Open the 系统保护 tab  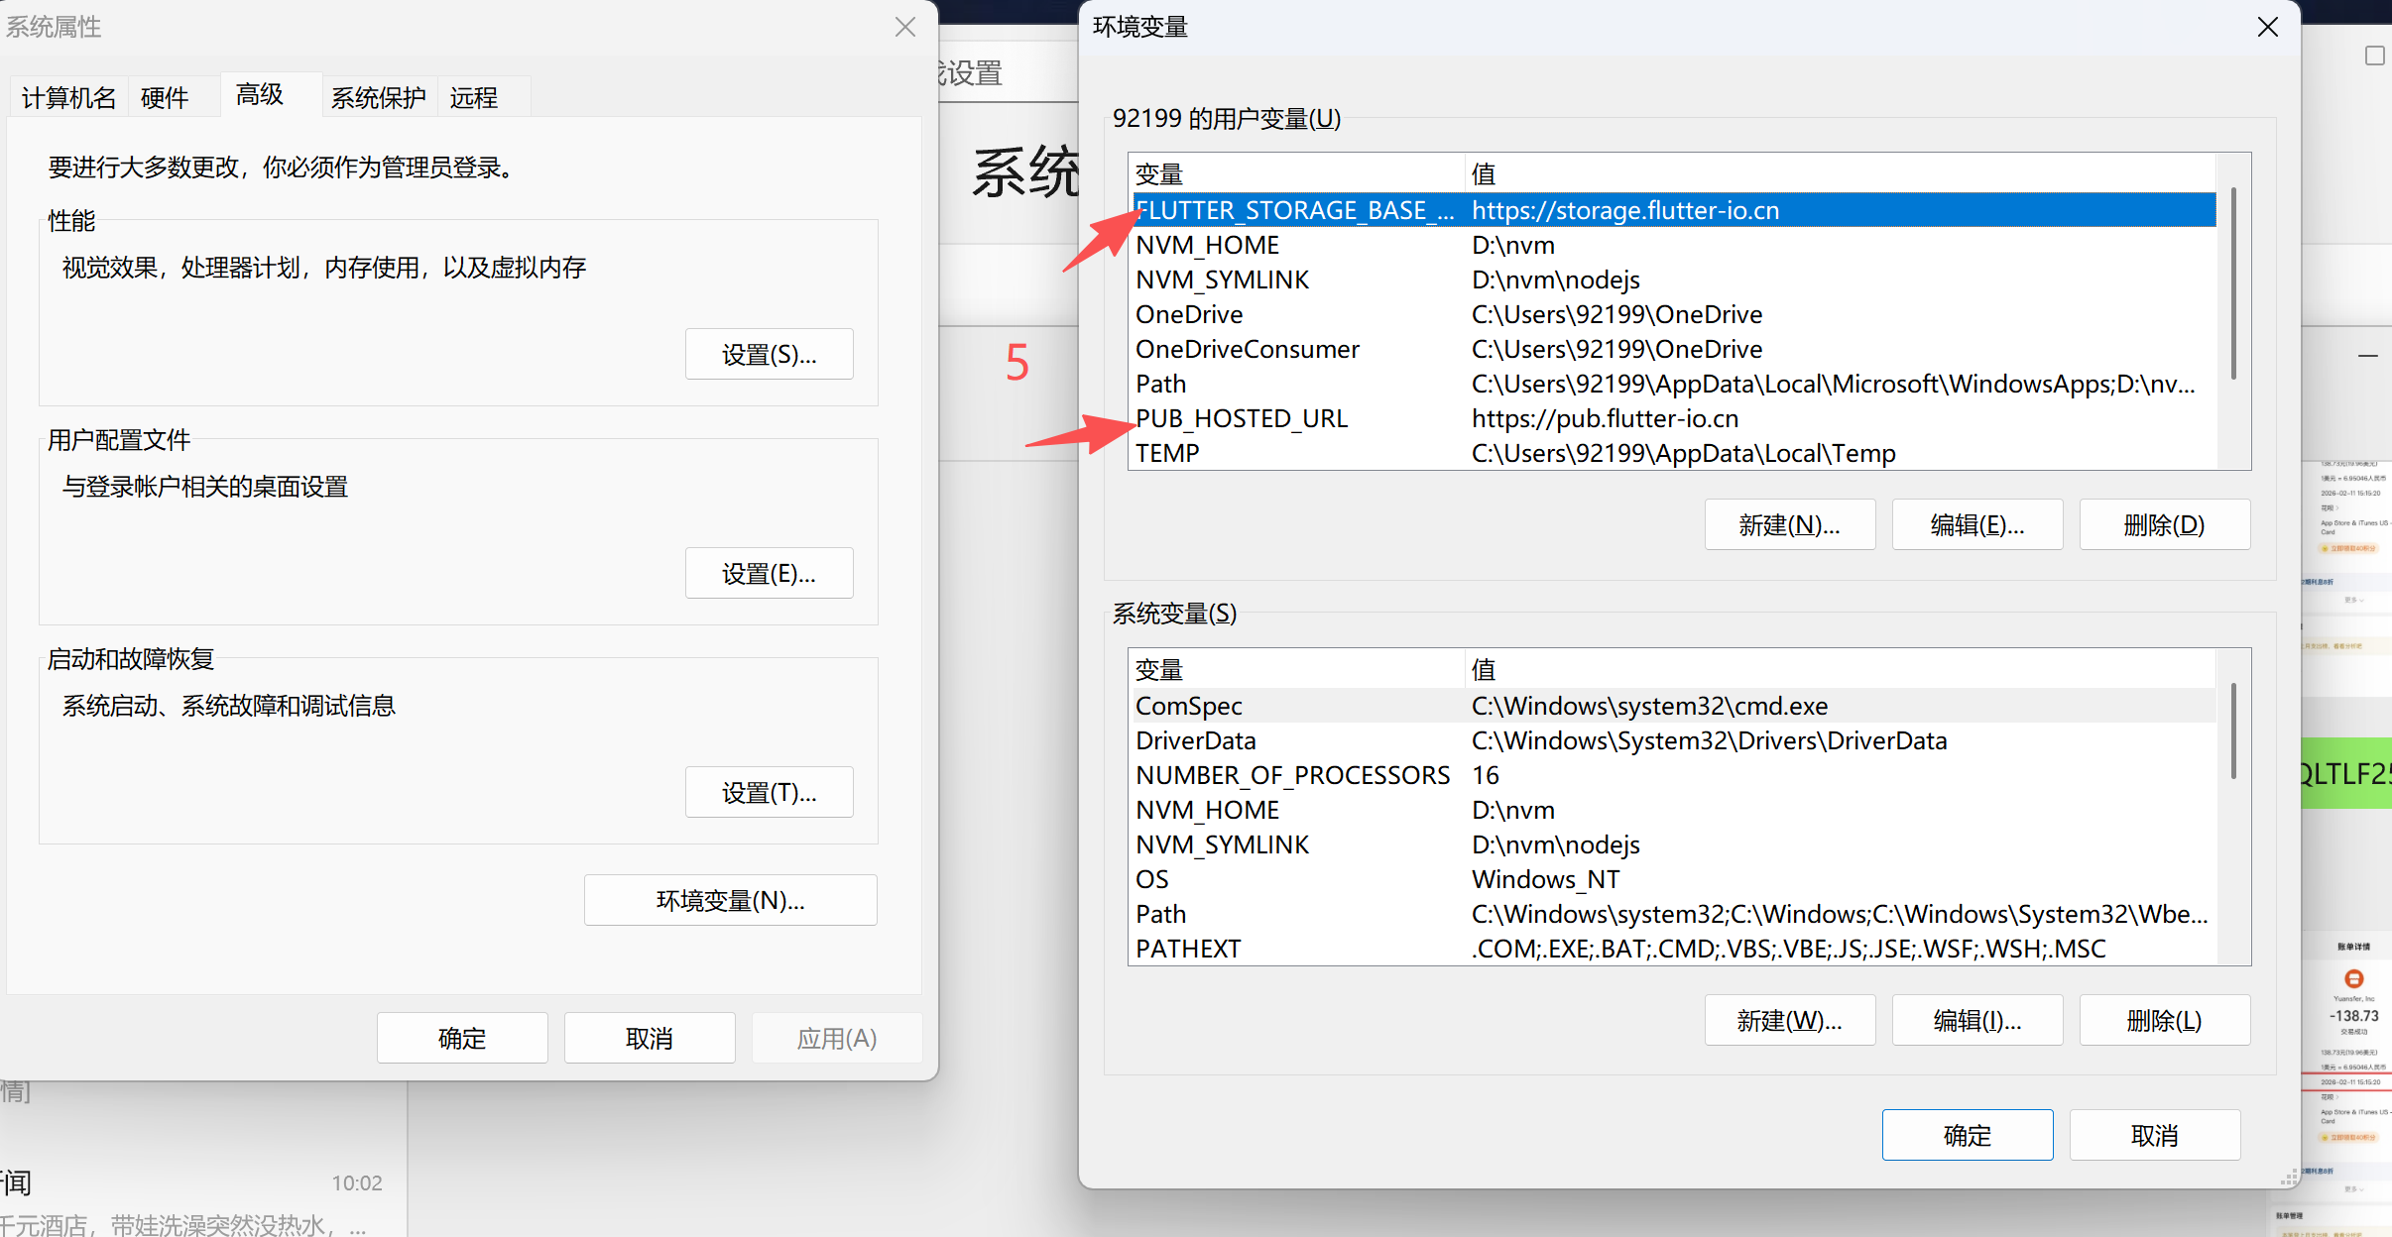(378, 98)
